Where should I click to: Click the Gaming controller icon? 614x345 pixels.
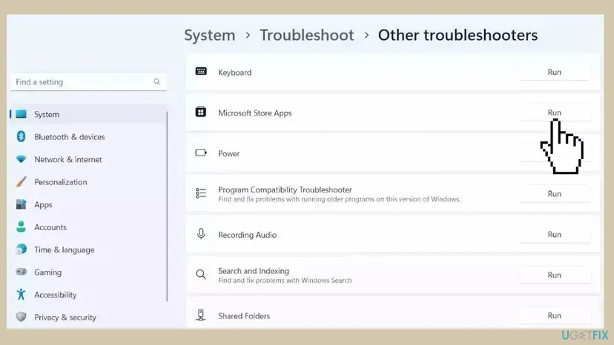point(22,272)
